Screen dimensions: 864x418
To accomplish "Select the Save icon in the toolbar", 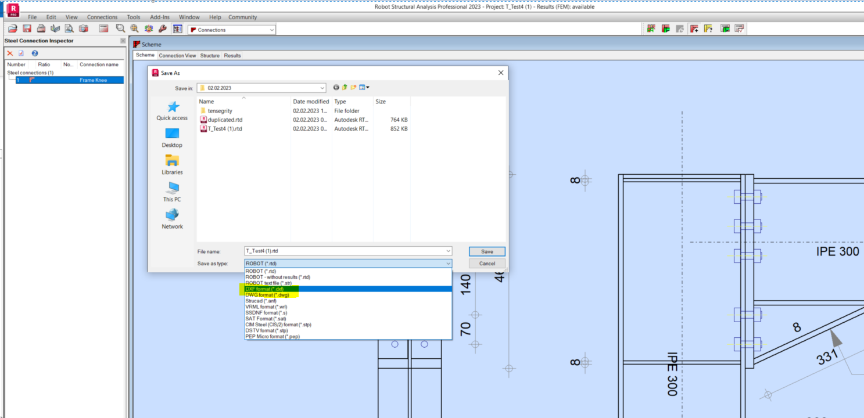I will (27, 28).
